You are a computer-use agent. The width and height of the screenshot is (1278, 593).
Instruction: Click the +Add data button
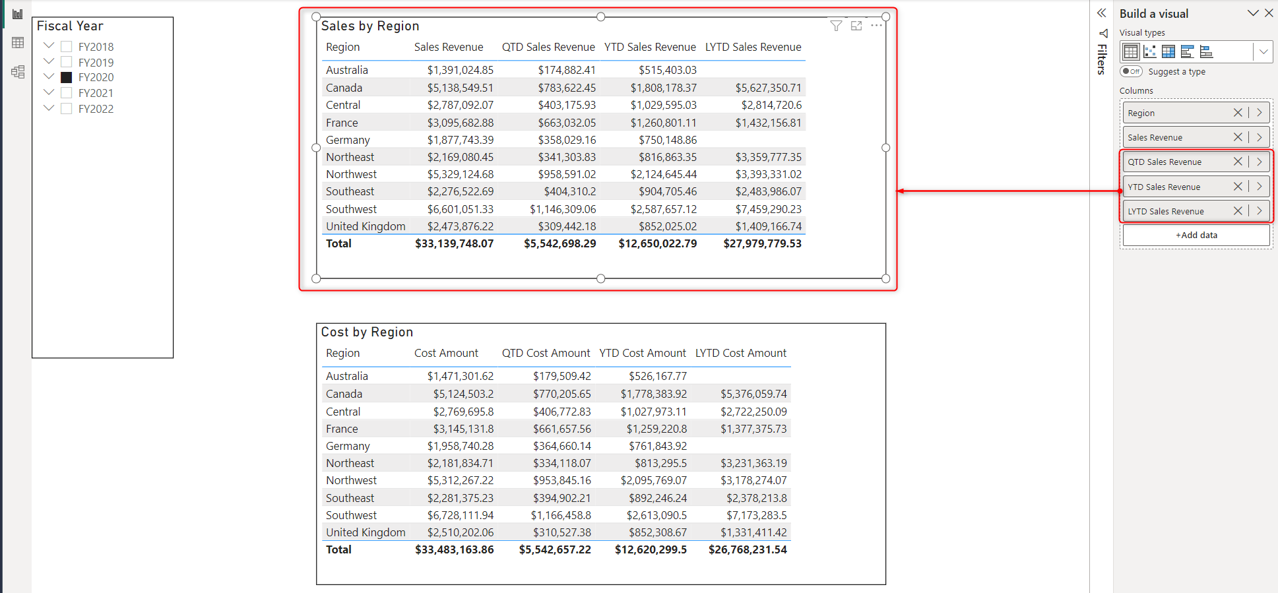pyautogui.click(x=1196, y=235)
